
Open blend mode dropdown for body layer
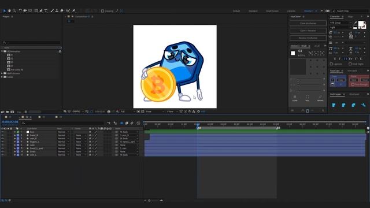[x=63, y=151]
